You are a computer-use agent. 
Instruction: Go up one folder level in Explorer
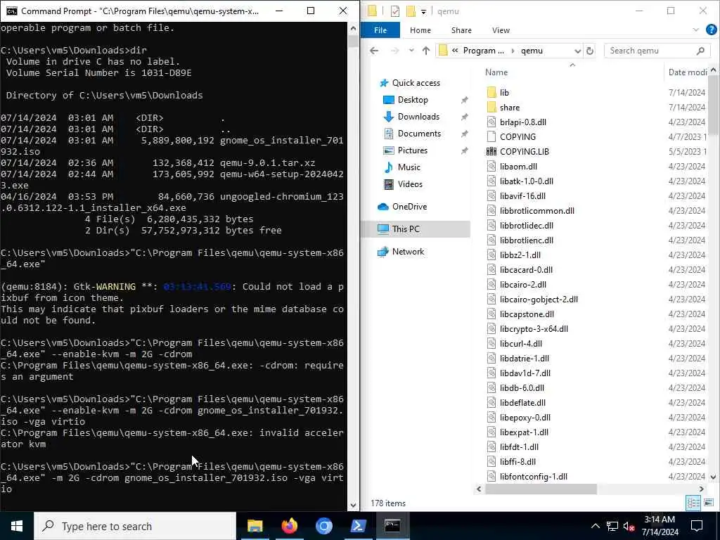426,51
